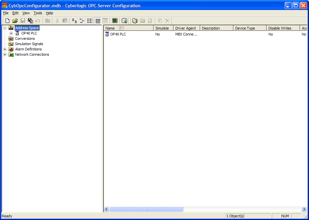This screenshot has width=309, height=220.
Task: Expand the OP40 PLC tree node
Action: (11, 34)
